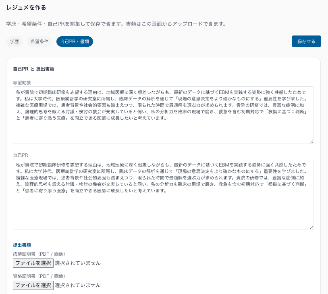Screen dimensions: 328x294
Task: Click the 自己PR と 提出書類 card header
Action: 33,69
